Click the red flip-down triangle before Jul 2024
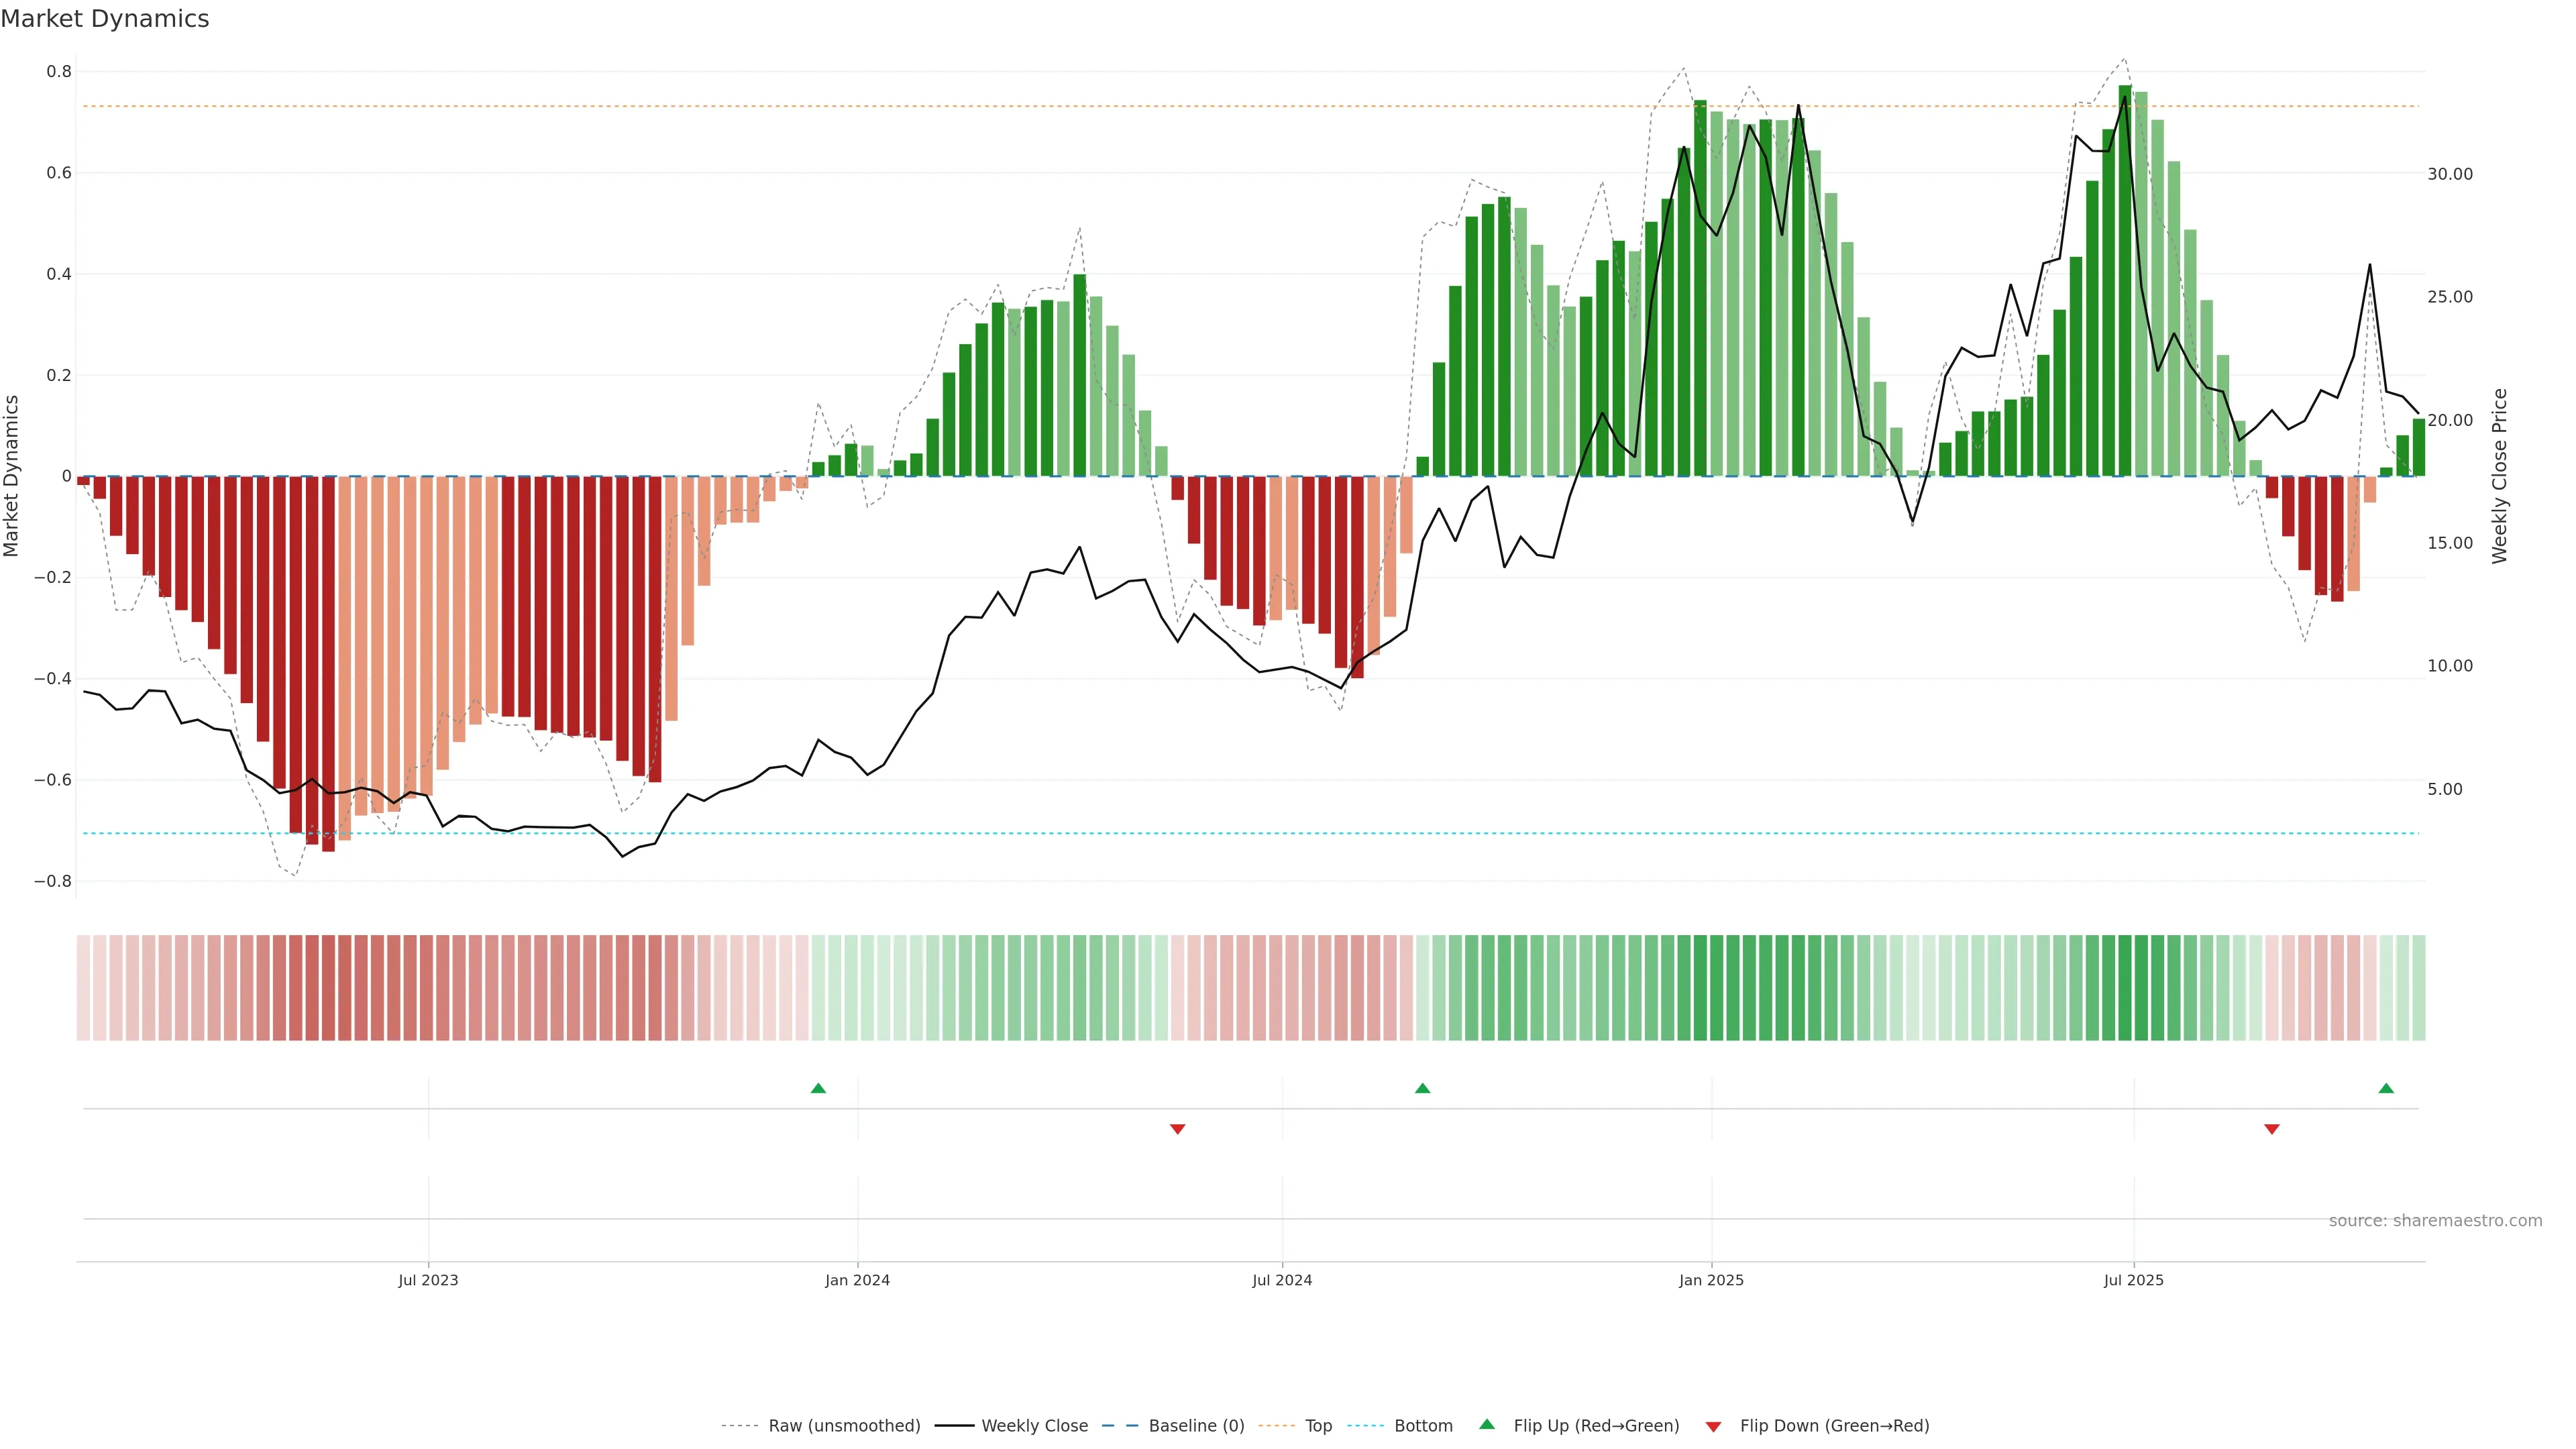 click(x=1177, y=1129)
